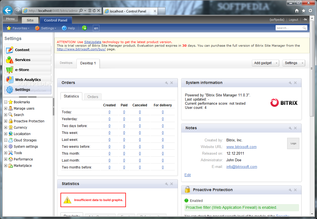Image resolution: width=317 pixels, height=219 pixels.
Task: Click the Edit link in Notes
Action: pyautogui.click(x=187, y=175)
